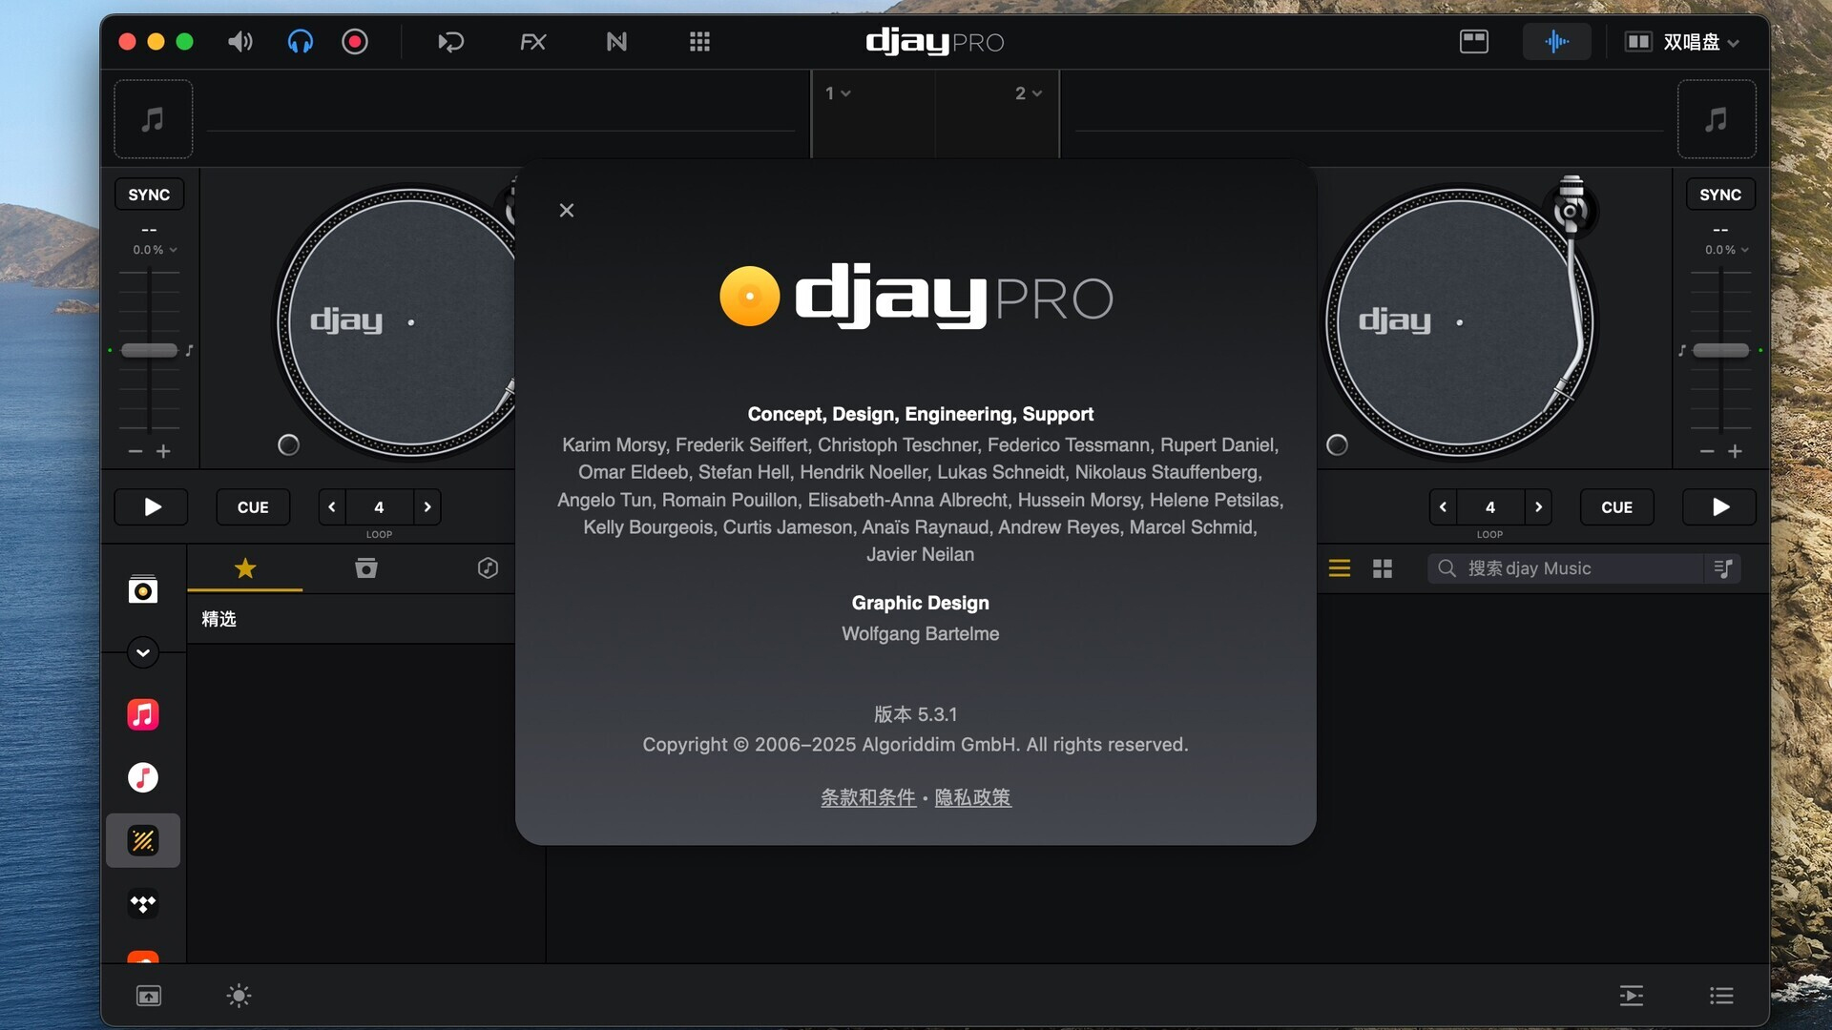
Task: Expand left deck tempo range 0.0% dropdown
Action: point(154,250)
